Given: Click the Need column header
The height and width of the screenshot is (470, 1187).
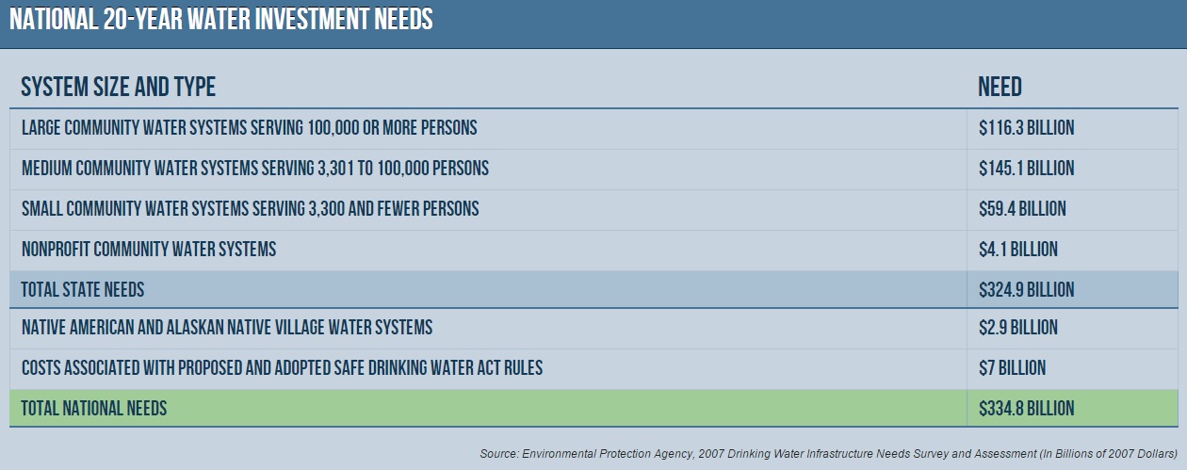Looking at the screenshot, I should tap(1000, 88).
